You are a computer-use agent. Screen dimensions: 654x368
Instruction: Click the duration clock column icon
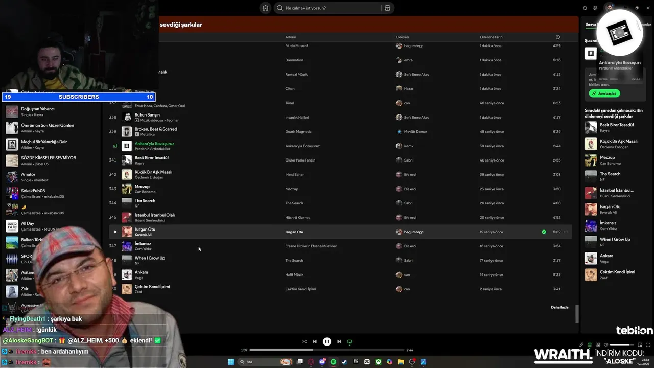click(x=557, y=37)
